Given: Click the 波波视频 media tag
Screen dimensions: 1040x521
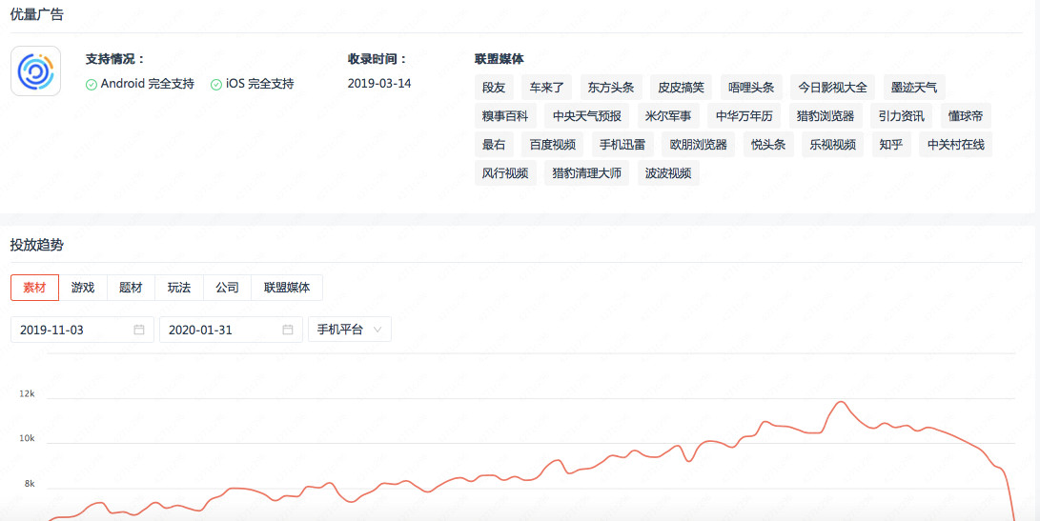Looking at the screenshot, I should [668, 173].
